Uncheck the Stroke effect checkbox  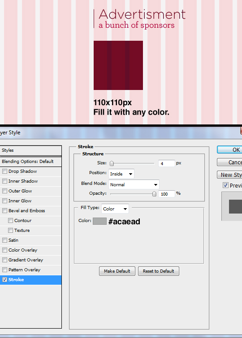(4, 280)
